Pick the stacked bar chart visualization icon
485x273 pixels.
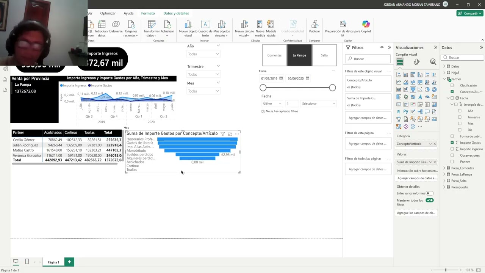coord(399,75)
